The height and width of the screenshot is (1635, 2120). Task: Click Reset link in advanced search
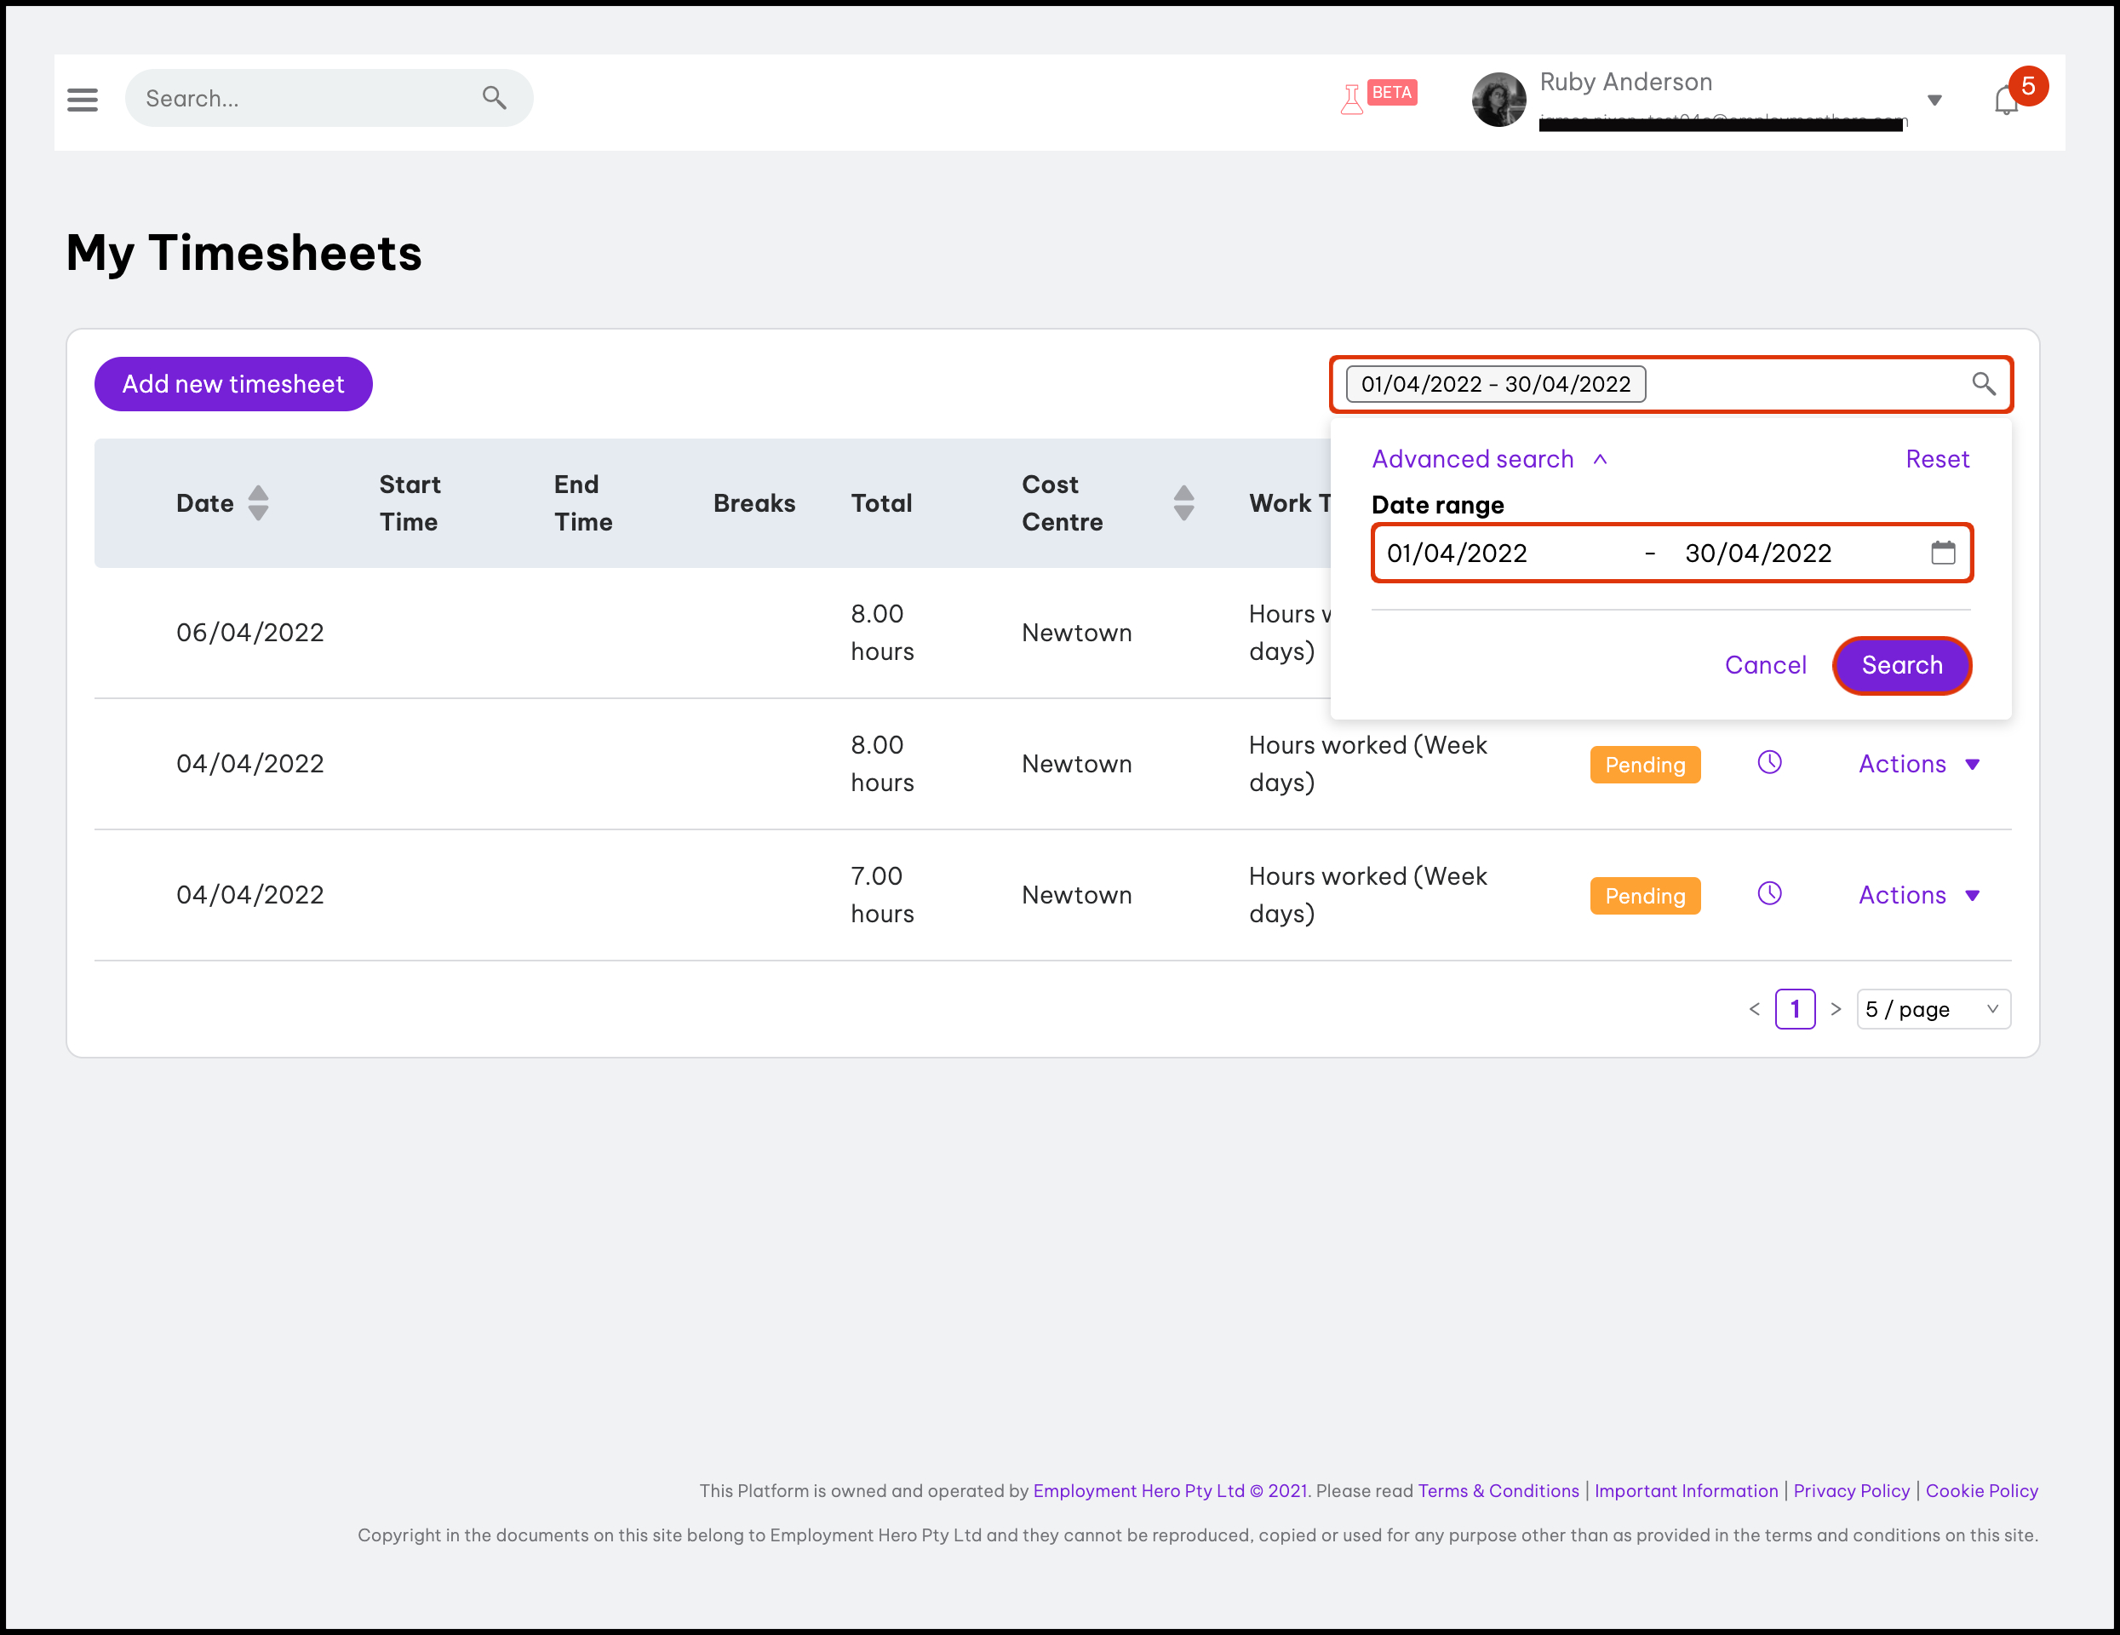[x=1937, y=459]
